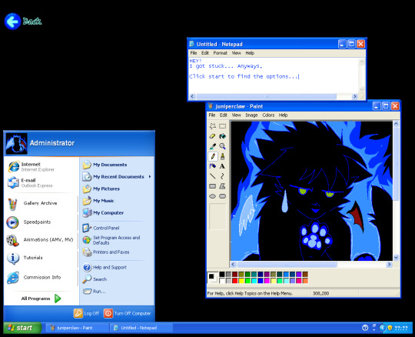Select the Line tool in Paint
Screen dimensions: 415x337
coord(213,176)
